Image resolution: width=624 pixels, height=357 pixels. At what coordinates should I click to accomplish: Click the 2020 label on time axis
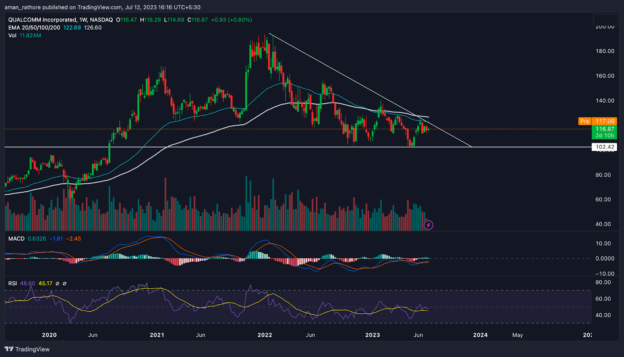[49, 335]
